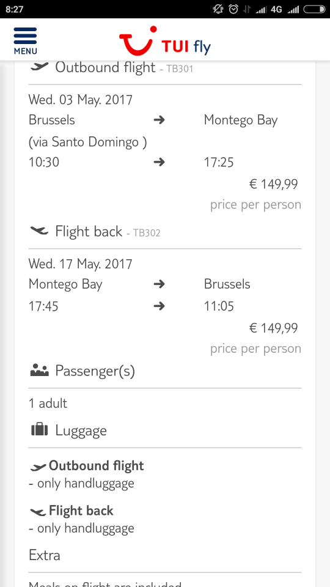The width and height of the screenshot is (330, 587).
Task: Tap the return € 149,99 price
Action: 274,328
